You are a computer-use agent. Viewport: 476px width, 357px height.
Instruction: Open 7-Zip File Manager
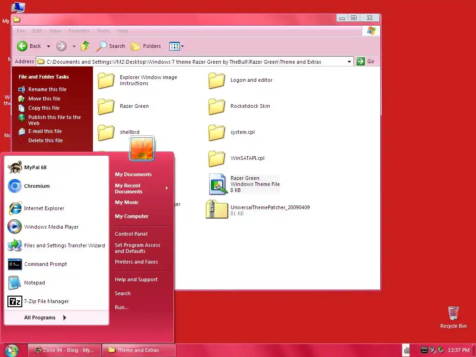(56, 301)
